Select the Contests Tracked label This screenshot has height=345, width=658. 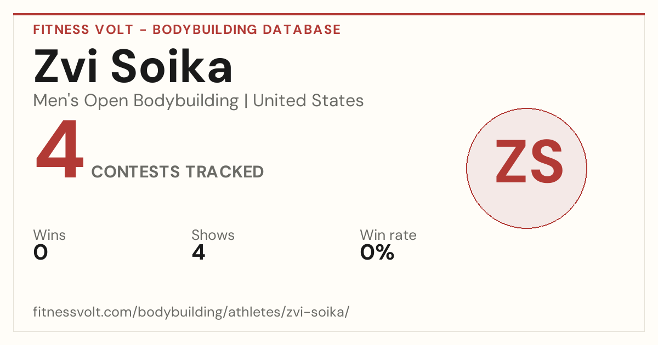pos(178,172)
